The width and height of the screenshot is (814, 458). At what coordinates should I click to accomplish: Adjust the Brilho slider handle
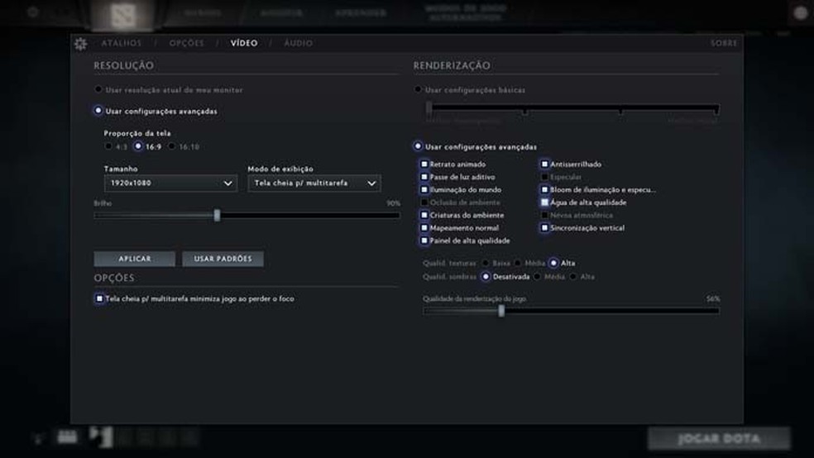217,215
